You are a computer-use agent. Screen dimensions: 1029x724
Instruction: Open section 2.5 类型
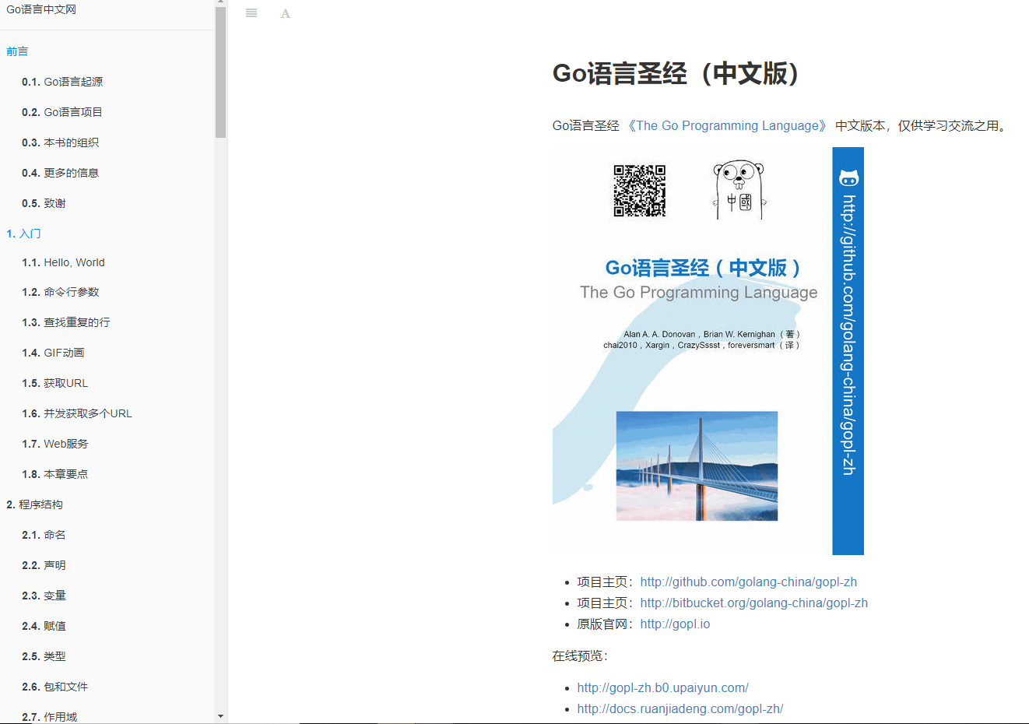tap(44, 656)
